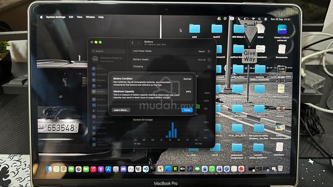
Task: Open App Store from the Dock
Action: 108,169
